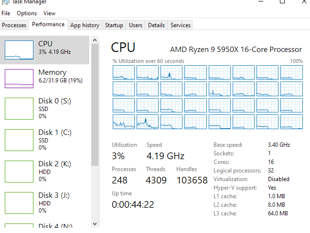The image size is (310, 233).
Task: Open the Services tab
Action: pyautogui.click(x=181, y=25)
